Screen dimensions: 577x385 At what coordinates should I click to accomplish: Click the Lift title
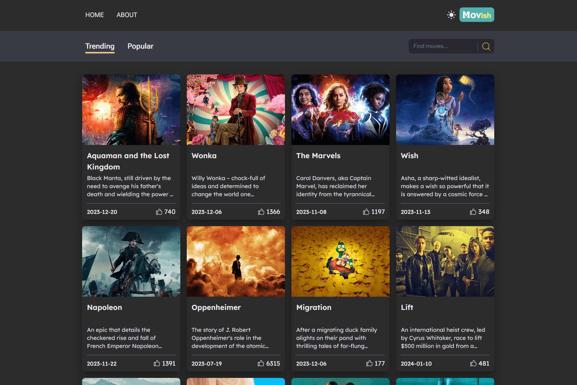tap(407, 307)
